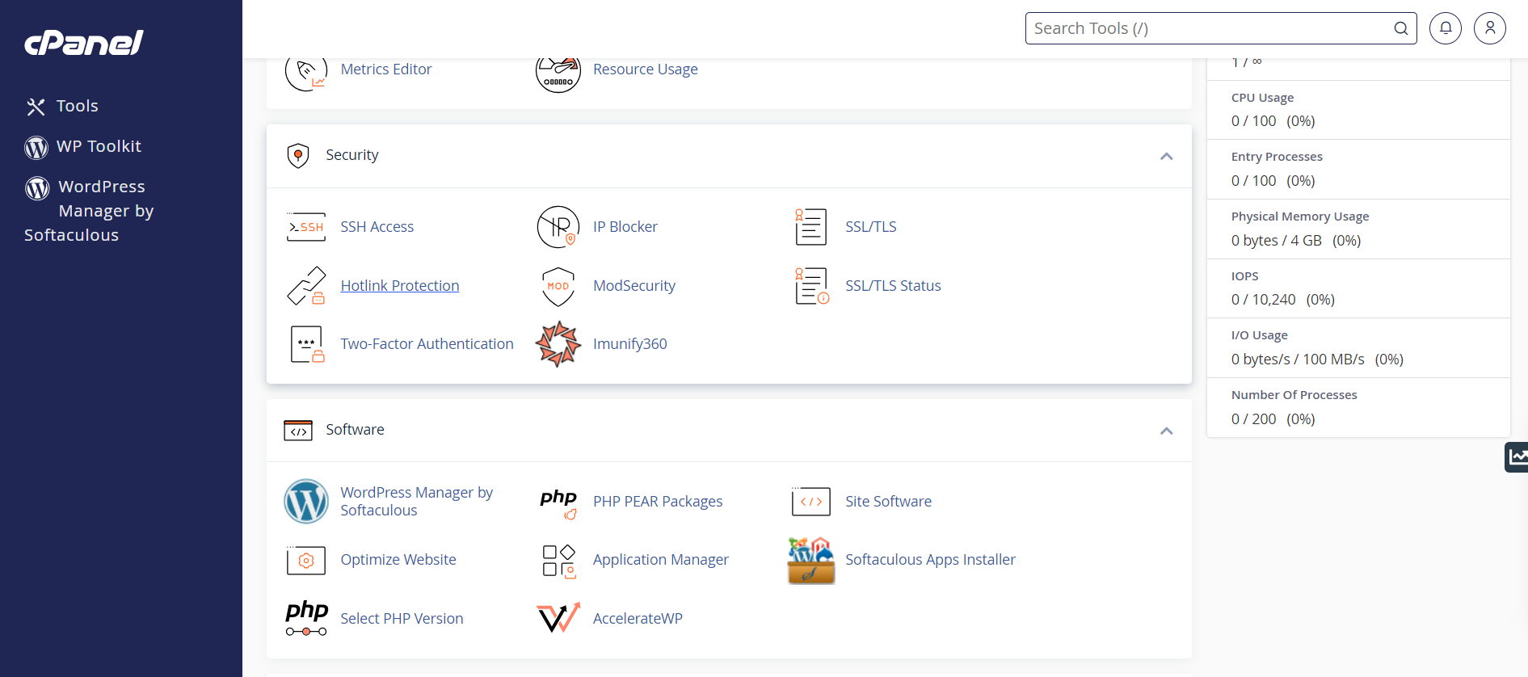Viewport: 1528px width, 677px height.
Task: Open IP Blocker
Action: tap(625, 227)
